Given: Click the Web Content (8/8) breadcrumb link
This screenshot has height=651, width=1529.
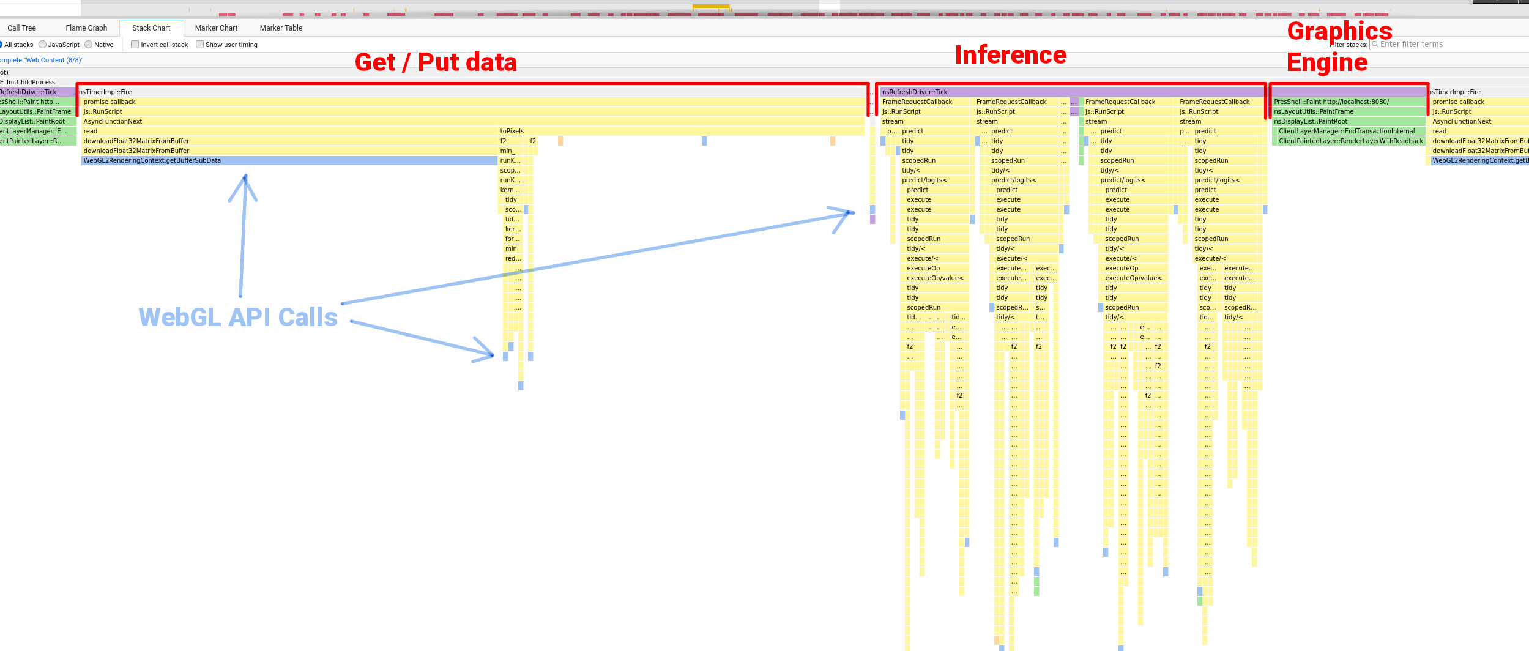Looking at the screenshot, I should [x=42, y=60].
